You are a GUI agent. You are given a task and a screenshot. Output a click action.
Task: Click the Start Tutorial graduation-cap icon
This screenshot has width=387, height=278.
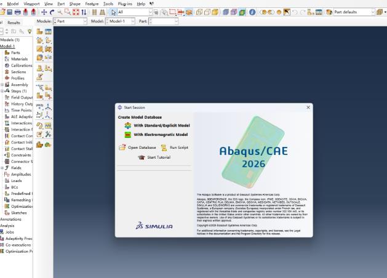pyautogui.click(x=141, y=157)
